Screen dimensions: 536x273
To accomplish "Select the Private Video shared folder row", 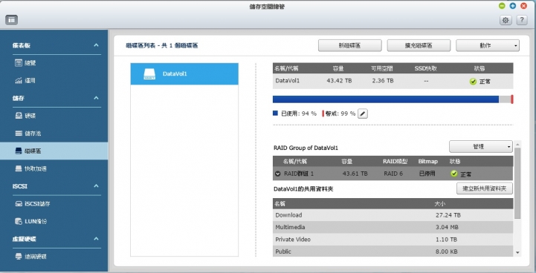I will [393, 240].
